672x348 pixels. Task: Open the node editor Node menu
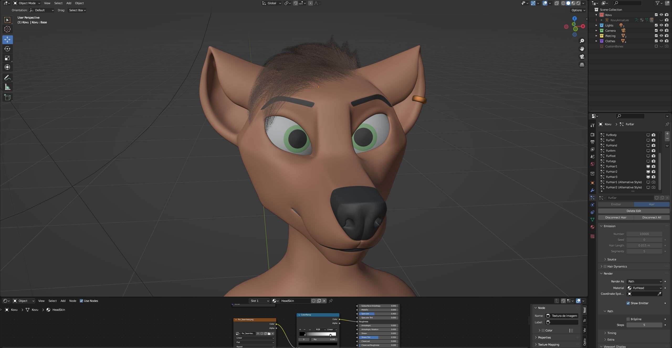[x=73, y=301]
